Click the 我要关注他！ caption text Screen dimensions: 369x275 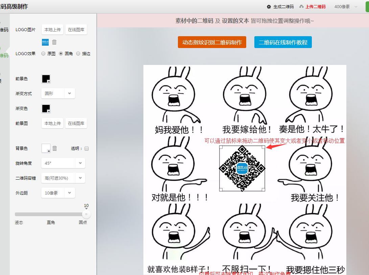coord(315,198)
